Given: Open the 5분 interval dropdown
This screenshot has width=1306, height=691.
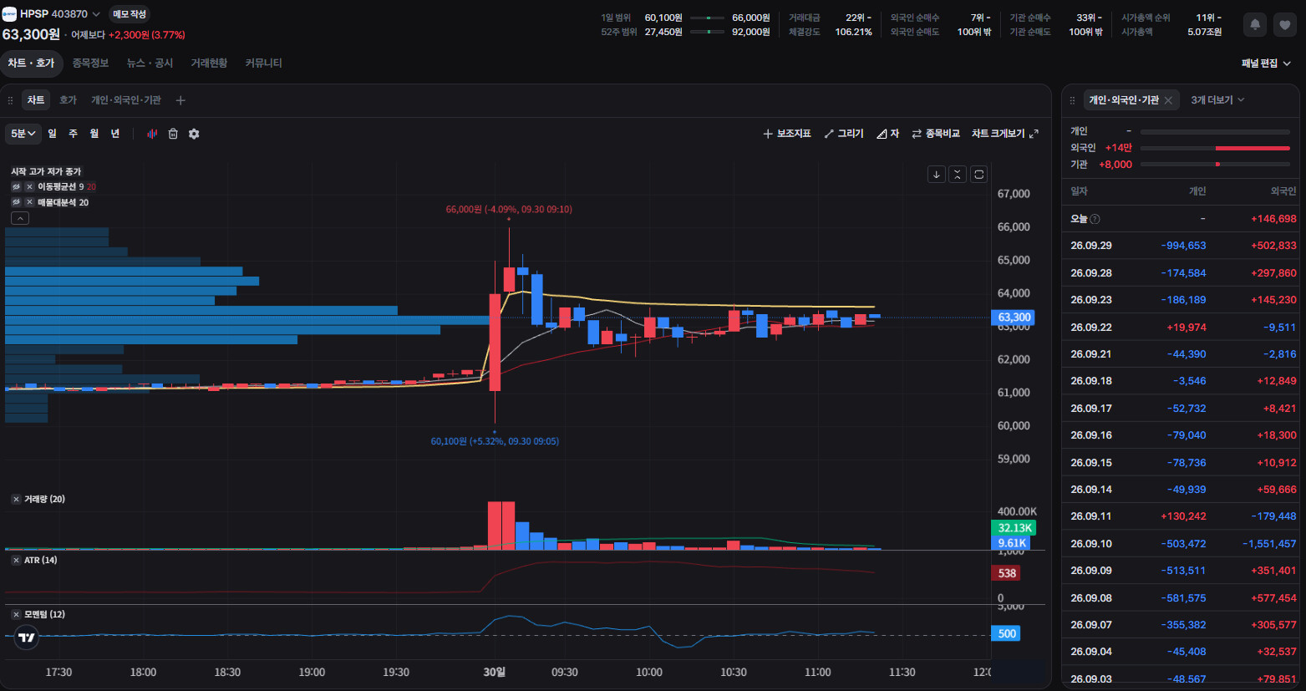Looking at the screenshot, I should pos(23,134).
